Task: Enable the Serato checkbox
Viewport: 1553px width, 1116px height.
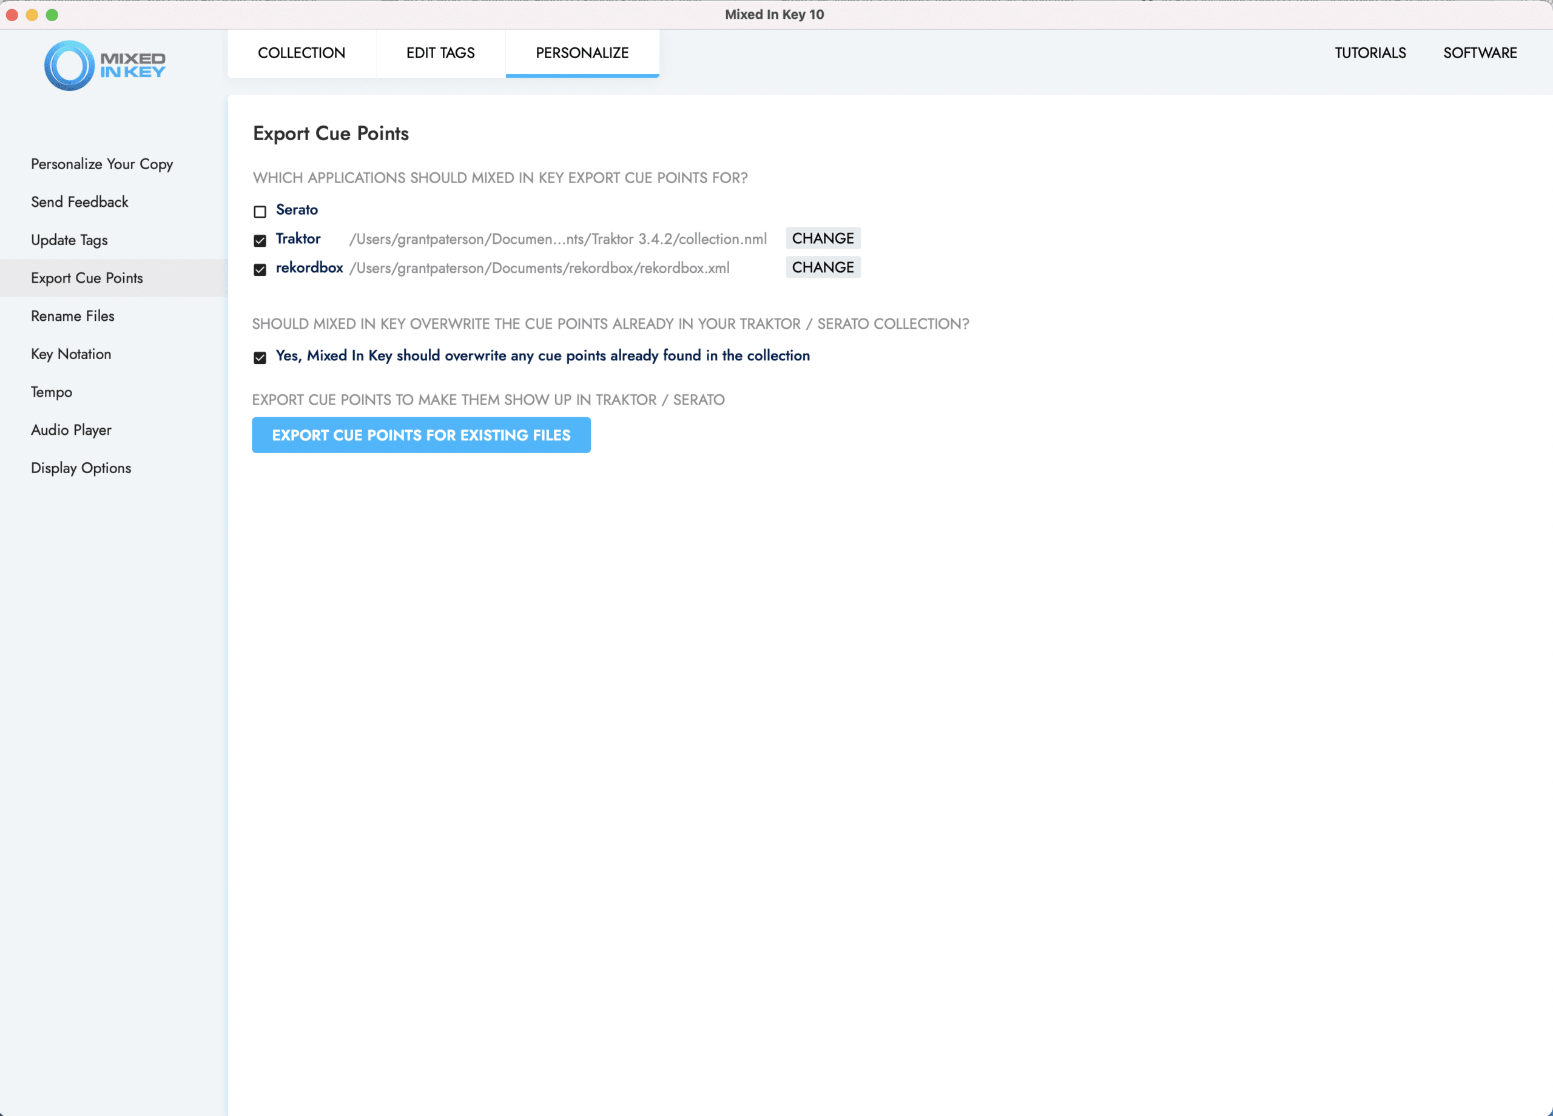Action: click(260, 212)
